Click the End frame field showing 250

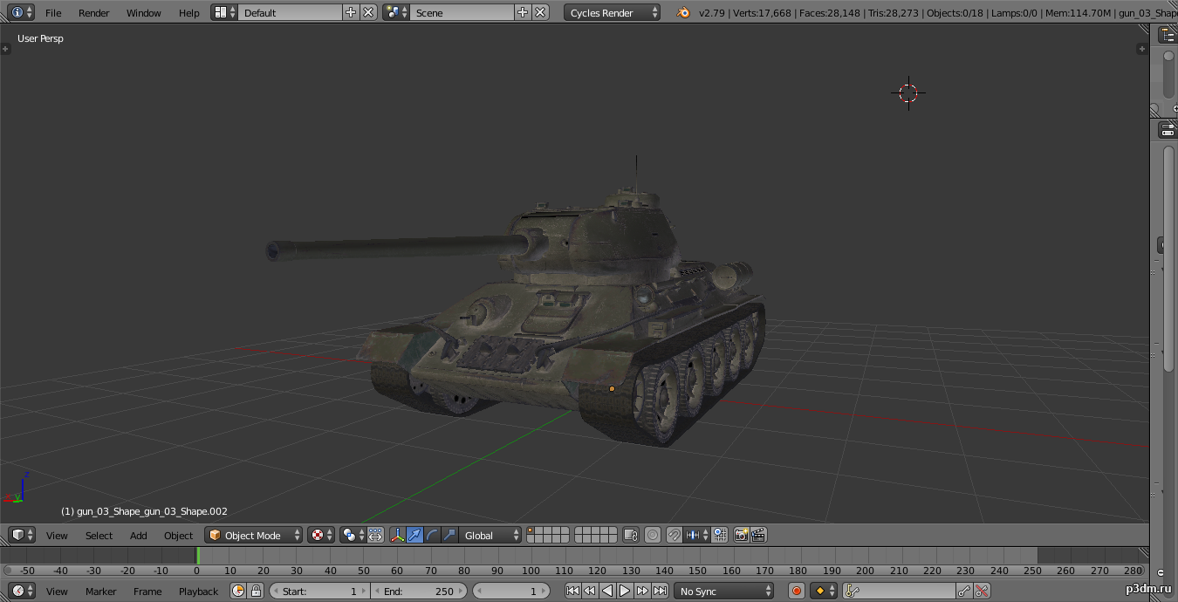(x=420, y=591)
